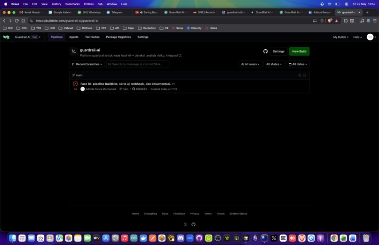Open the Hackathon bookmarks folder
Image resolution: width=379 pixels, height=245 pixels.
coord(147,28)
